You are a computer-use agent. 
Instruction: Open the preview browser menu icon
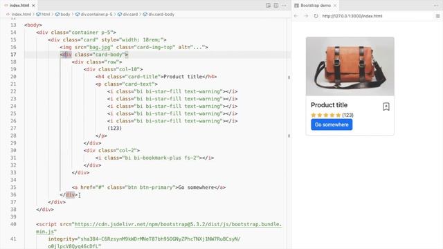pos(437,16)
